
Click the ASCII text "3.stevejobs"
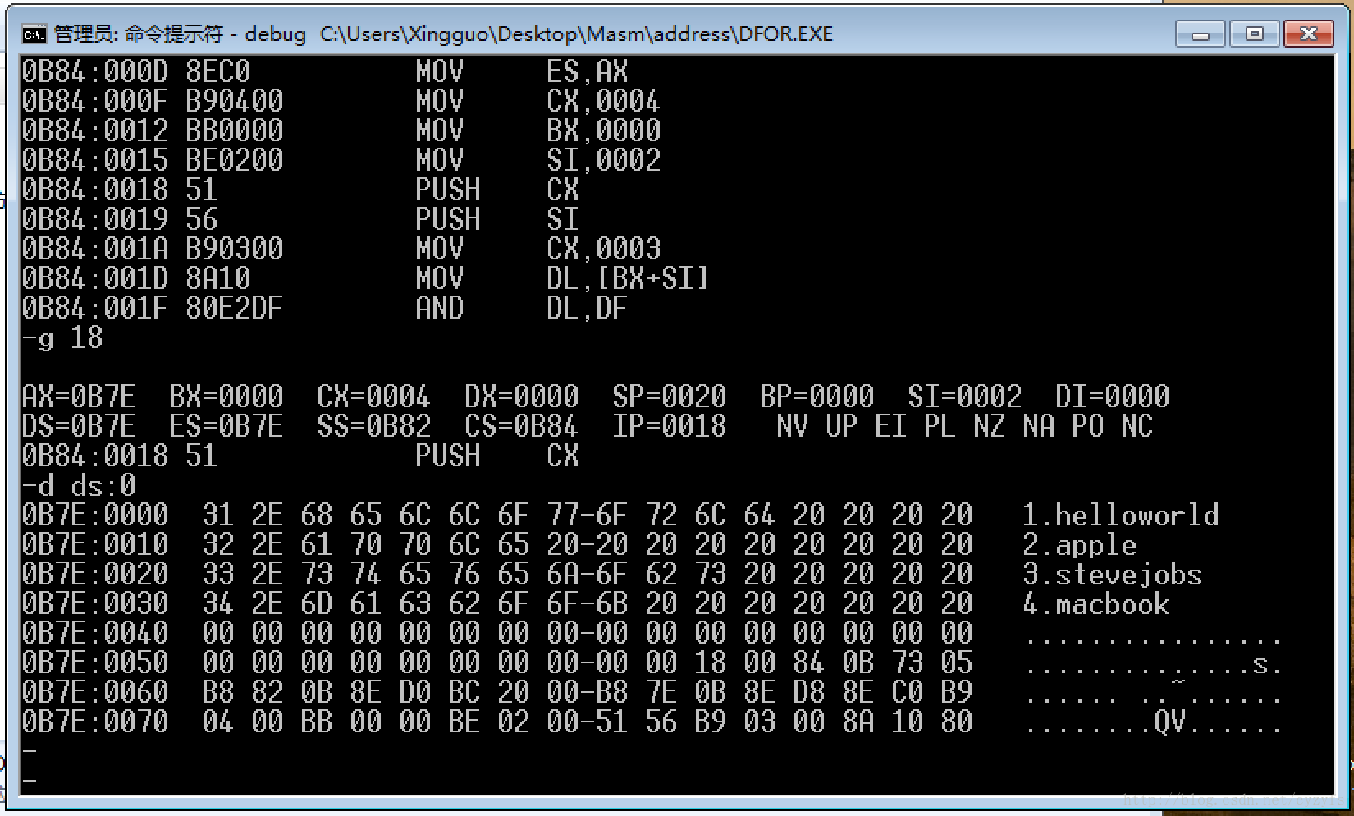[1113, 575]
